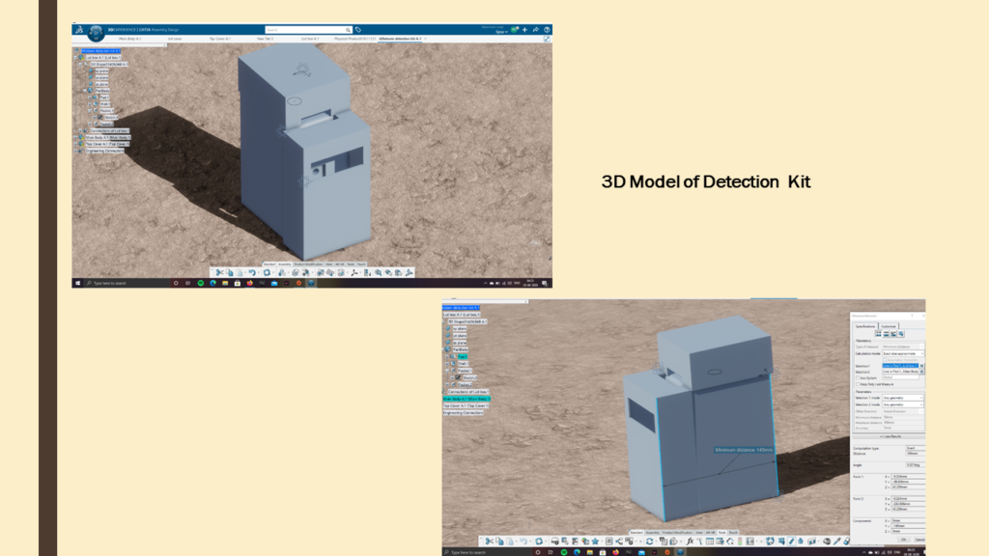989x556 pixels.
Task: Open Spotify from the top screenshot taskbar
Action: point(201,283)
